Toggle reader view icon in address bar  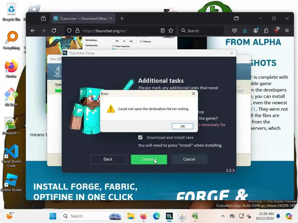point(162,30)
